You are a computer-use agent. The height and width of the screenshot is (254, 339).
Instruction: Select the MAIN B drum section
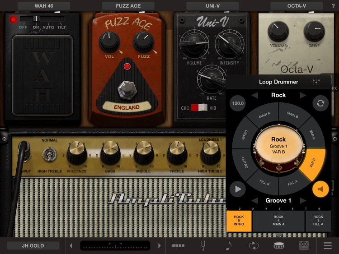pyautogui.click(x=292, y=115)
